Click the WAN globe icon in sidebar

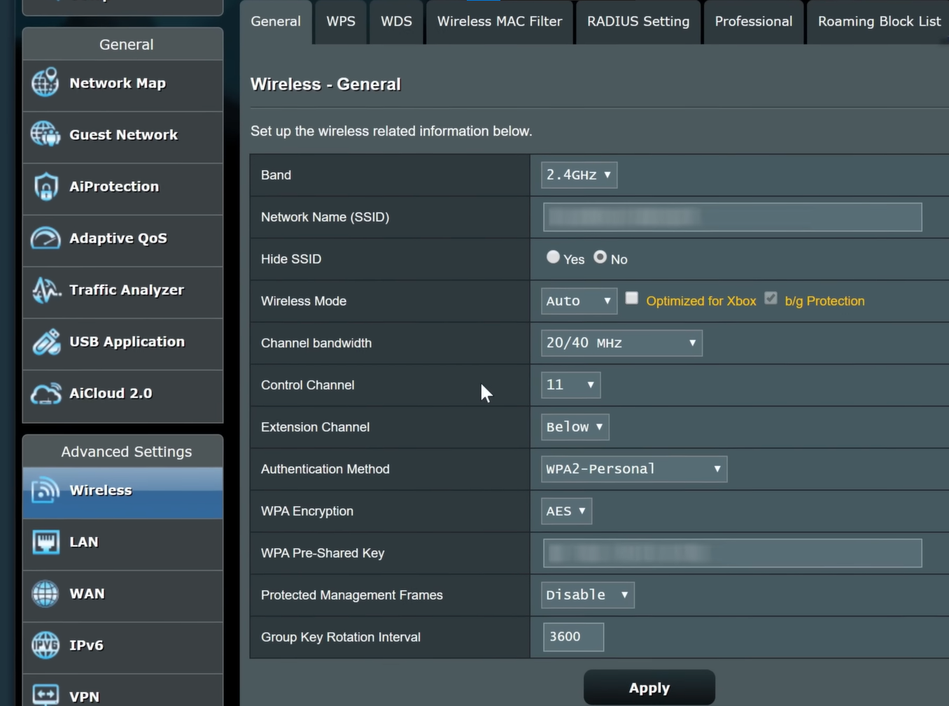coord(45,593)
